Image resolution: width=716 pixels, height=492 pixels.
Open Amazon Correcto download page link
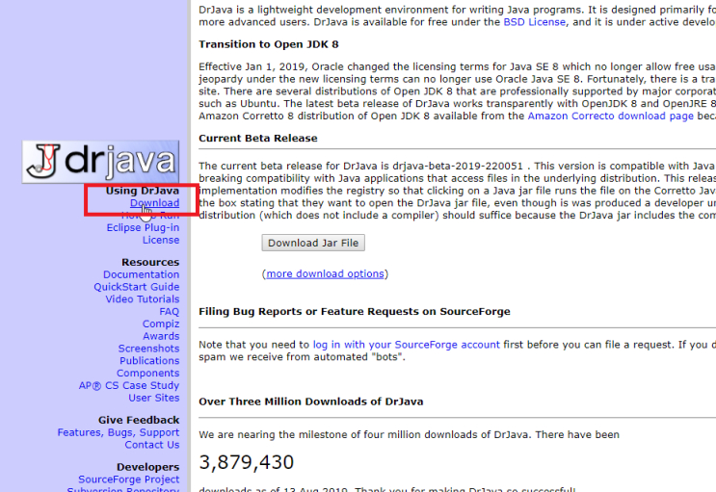611,117
